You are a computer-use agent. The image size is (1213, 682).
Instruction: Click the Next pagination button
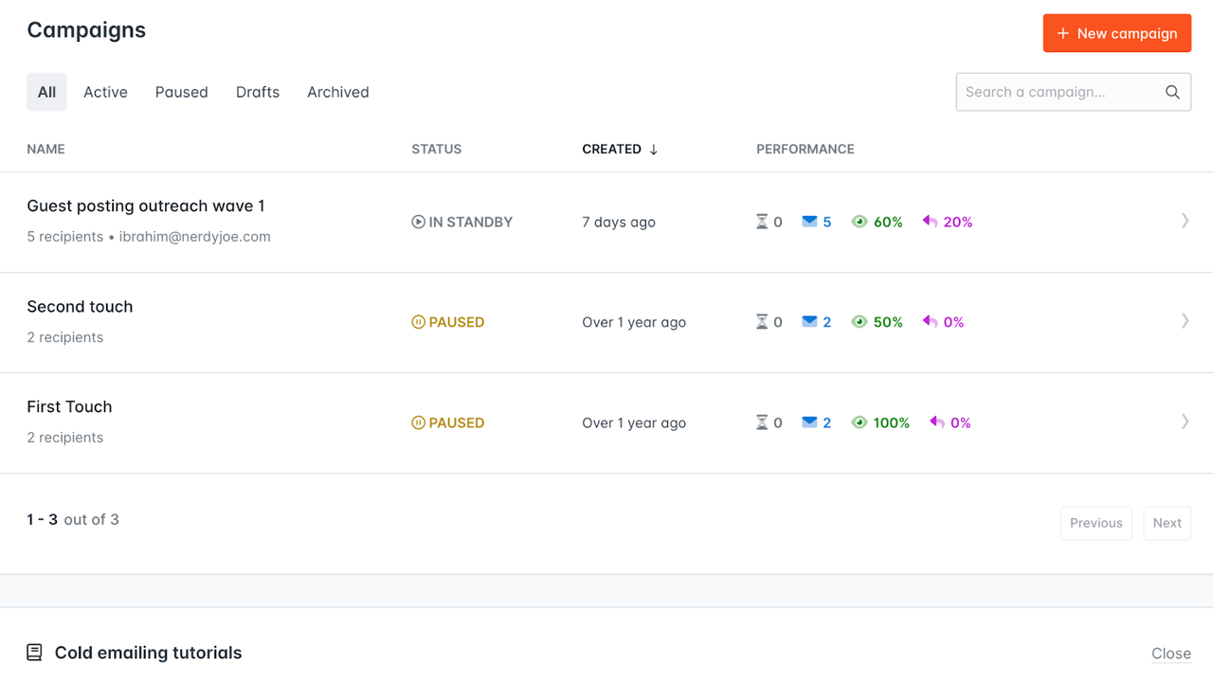(1167, 522)
